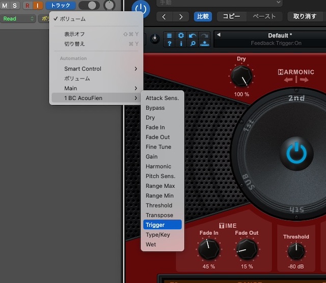Open the plugin main menu list icon

coord(170,36)
